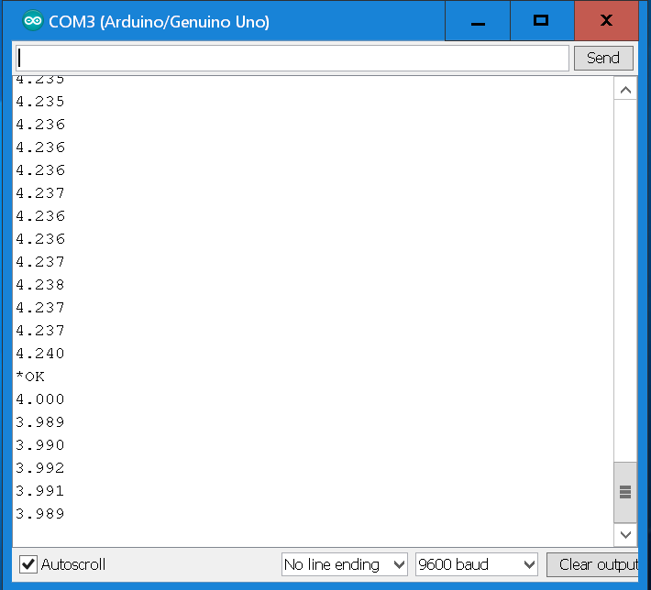
Task: Click the Arduino logo in title bar
Action: (32, 20)
